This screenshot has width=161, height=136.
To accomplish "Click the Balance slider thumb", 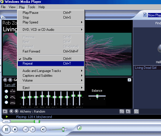I will click(x=97, y=96).
